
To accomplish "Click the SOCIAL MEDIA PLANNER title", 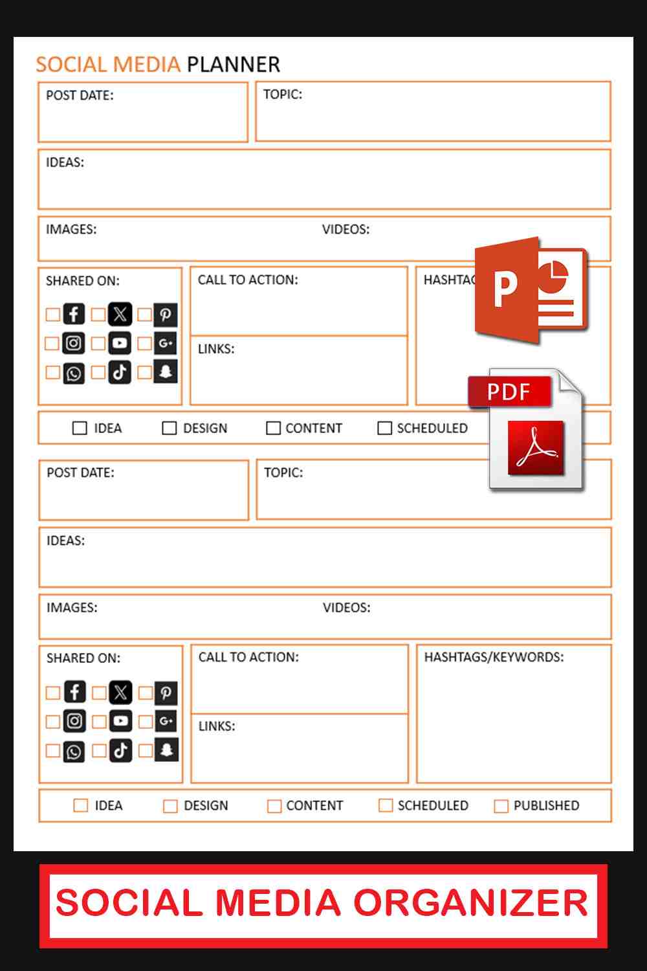I will [x=158, y=64].
